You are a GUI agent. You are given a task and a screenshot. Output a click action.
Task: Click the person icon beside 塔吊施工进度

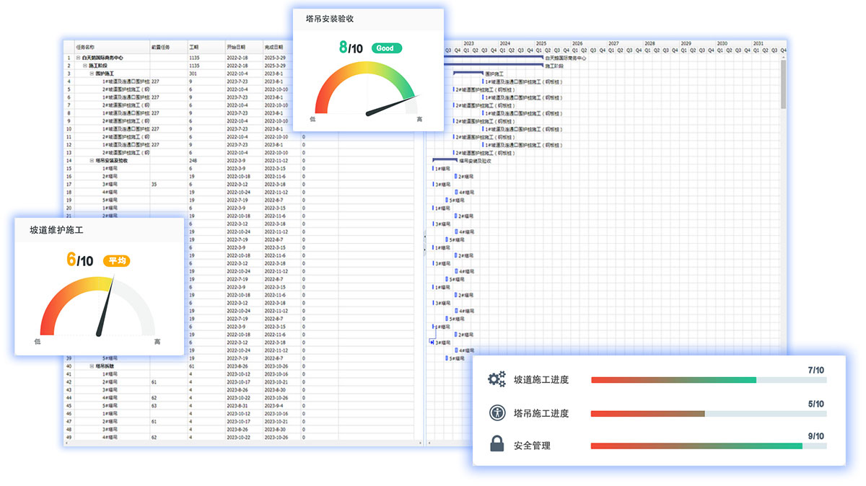pos(497,413)
